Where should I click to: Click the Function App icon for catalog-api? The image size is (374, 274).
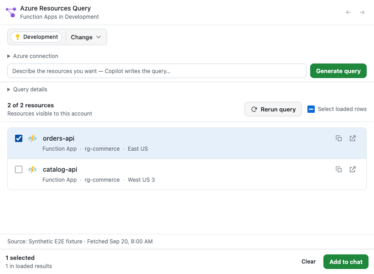pyautogui.click(x=32, y=169)
